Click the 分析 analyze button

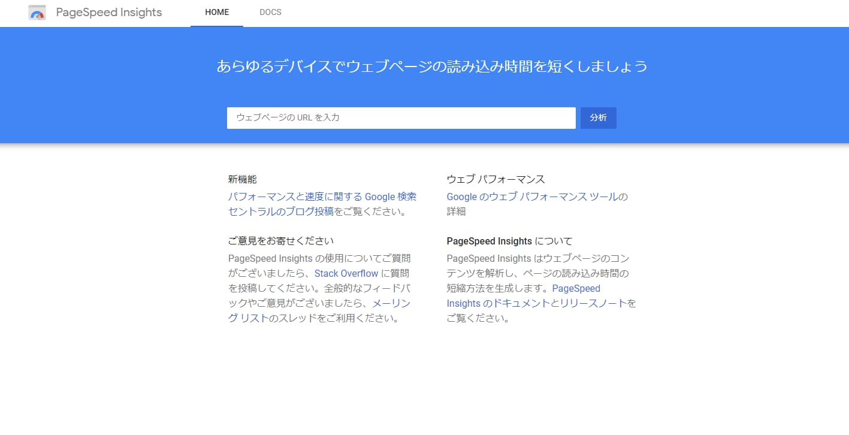click(599, 118)
